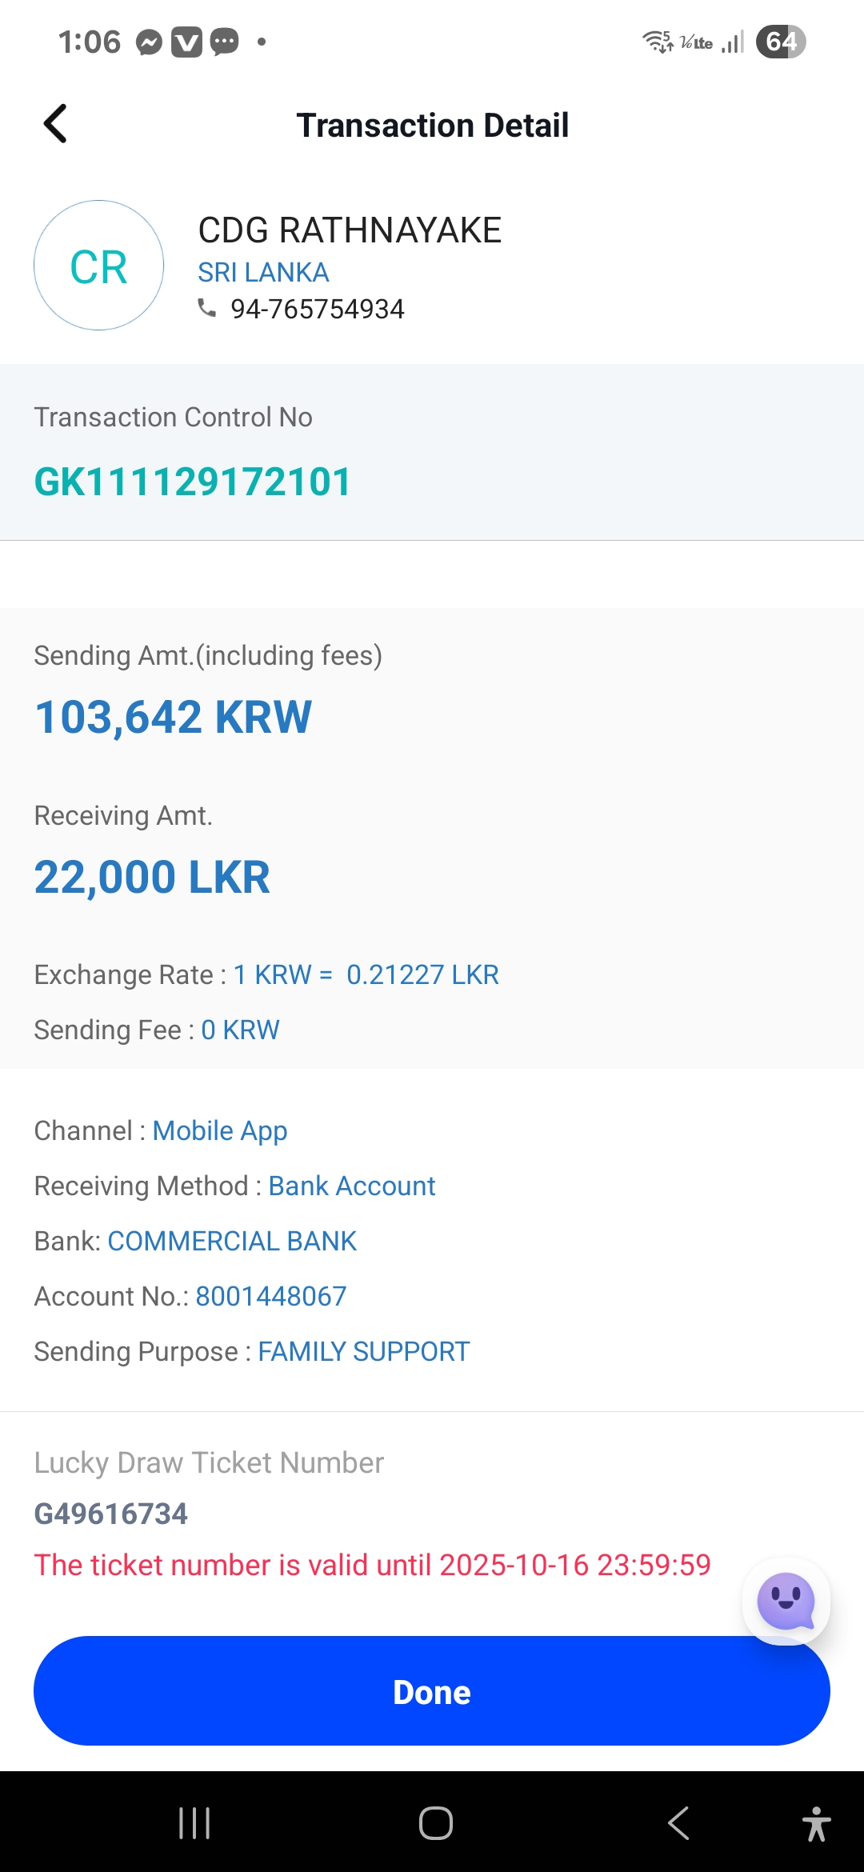This screenshot has height=1872, width=864.
Task: Tap the Messenger notification icon
Action: [149, 42]
